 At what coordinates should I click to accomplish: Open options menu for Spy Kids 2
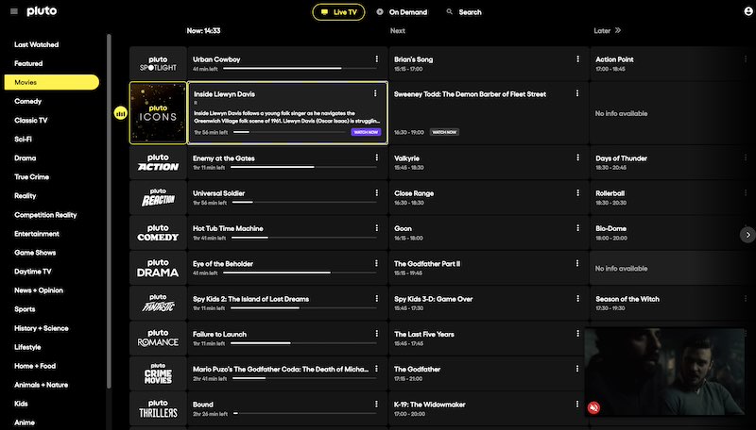pyautogui.click(x=376, y=298)
